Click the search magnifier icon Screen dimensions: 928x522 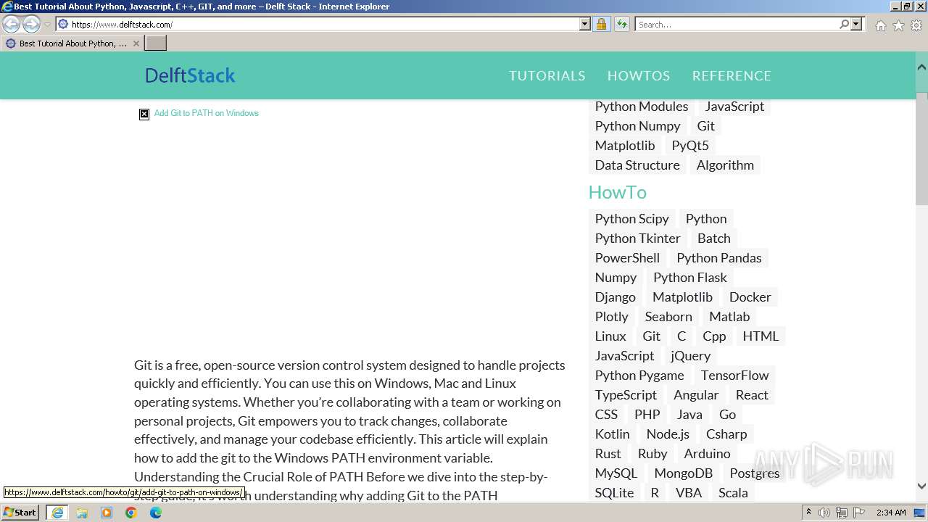pyautogui.click(x=844, y=24)
